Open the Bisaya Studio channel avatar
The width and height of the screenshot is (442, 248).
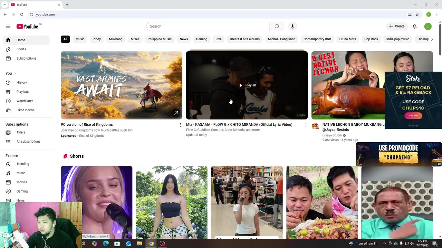[x=315, y=126]
